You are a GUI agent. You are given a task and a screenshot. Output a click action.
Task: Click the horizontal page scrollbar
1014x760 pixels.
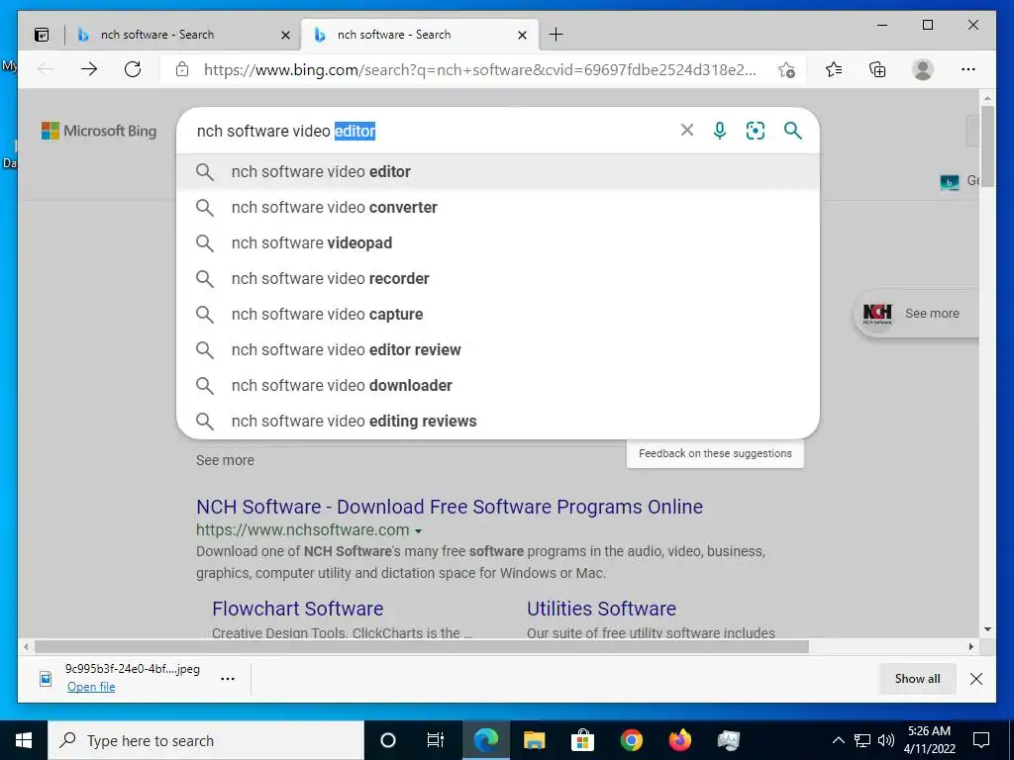(422, 646)
